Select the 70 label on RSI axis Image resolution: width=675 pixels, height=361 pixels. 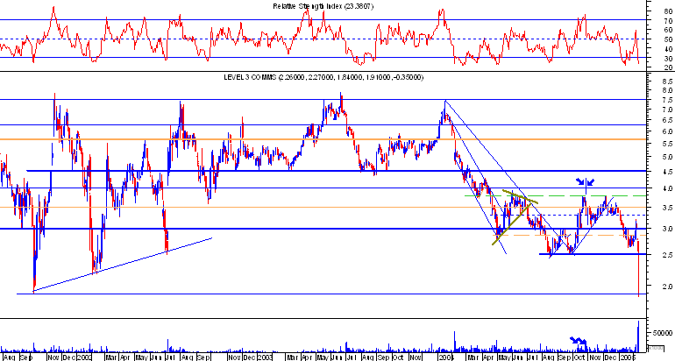(x=668, y=21)
